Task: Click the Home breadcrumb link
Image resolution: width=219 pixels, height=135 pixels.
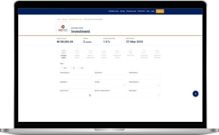Action: (x=59, y=20)
